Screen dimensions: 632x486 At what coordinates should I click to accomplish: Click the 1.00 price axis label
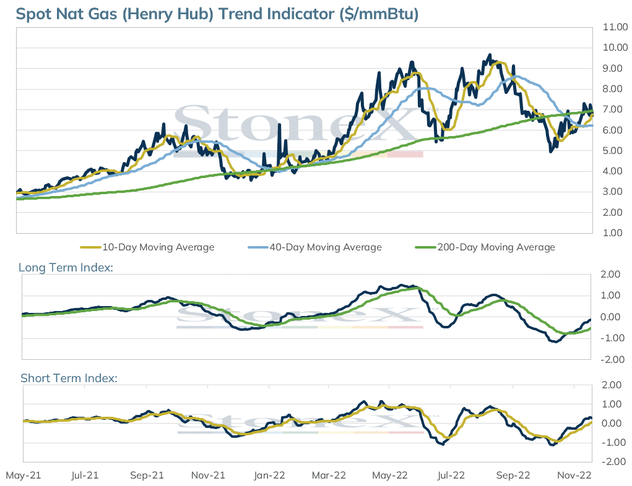pyautogui.click(x=612, y=232)
